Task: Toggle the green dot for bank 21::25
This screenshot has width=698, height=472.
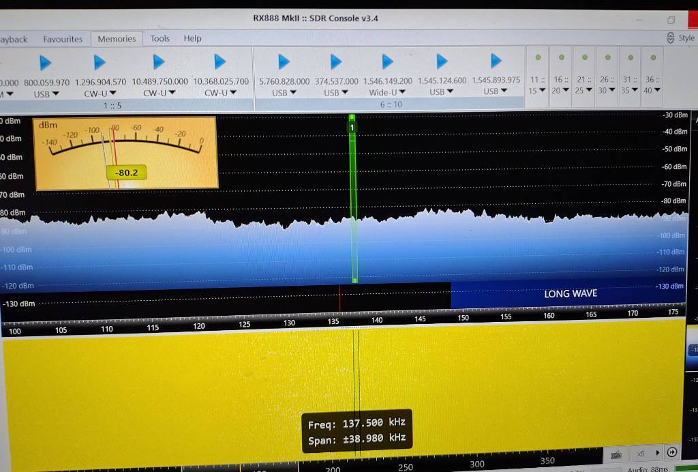Action: pyautogui.click(x=584, y=57)
